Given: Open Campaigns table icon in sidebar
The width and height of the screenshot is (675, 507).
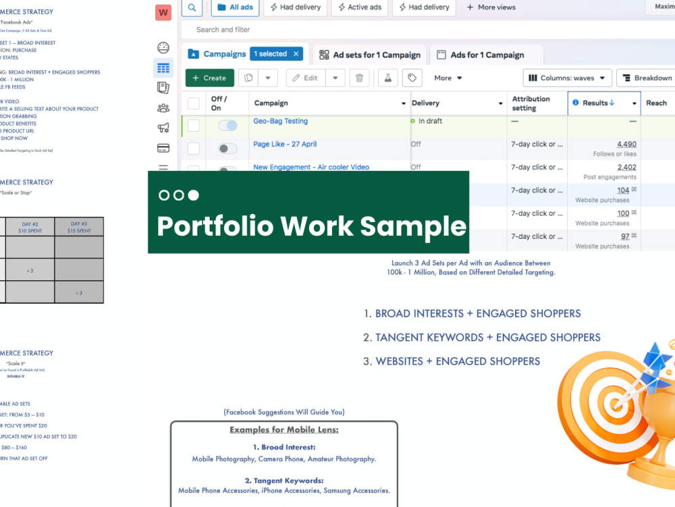Looking at the screenshot, I should point(163,68).
